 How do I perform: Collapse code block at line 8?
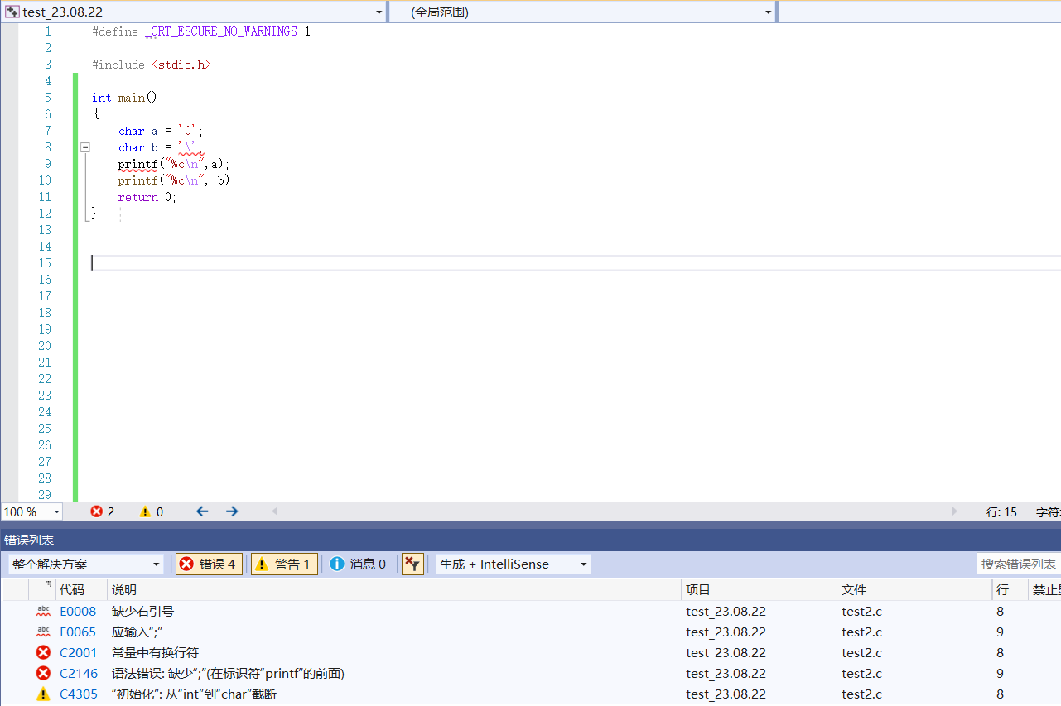(x=84, y=147)
